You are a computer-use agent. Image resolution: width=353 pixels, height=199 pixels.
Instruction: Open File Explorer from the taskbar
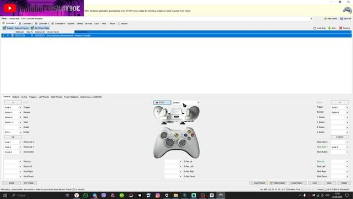pos(175,195)
